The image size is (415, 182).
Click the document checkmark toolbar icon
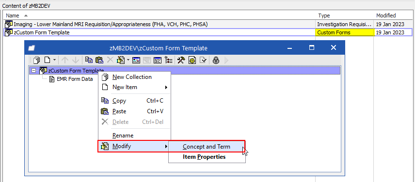[203, 60]
